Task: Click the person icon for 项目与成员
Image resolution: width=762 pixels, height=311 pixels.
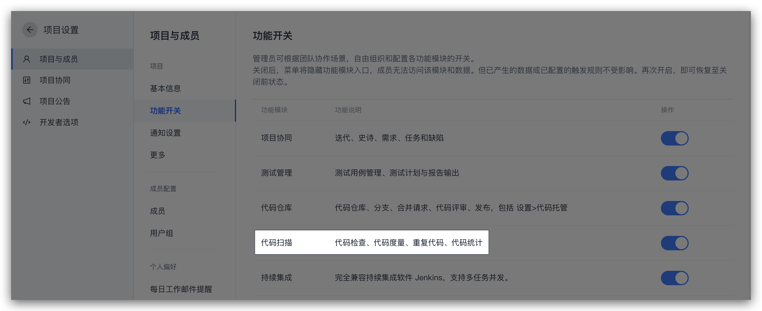Action: 27,59
